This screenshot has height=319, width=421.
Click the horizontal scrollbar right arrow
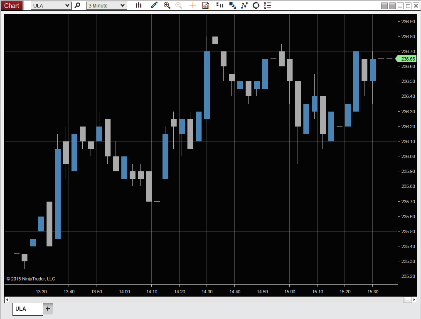pyautogui.click(x=414, y=300)
